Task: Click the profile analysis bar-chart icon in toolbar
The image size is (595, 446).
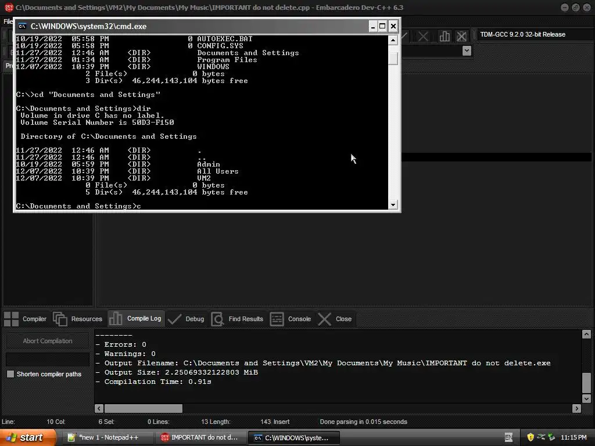Action: click(x=445, y=37)
